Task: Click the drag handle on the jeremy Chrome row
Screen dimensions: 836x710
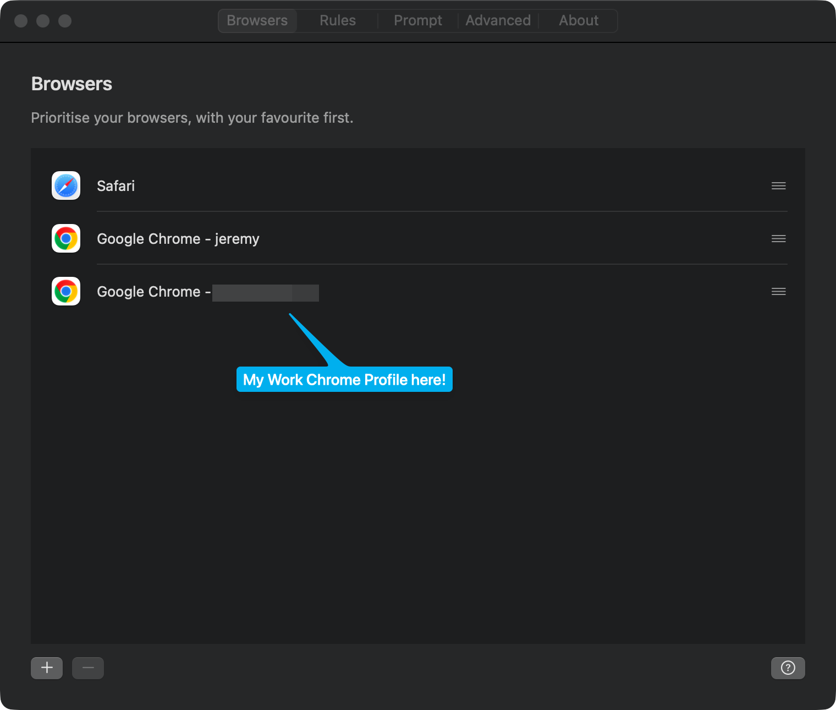Action: point(778,238)
